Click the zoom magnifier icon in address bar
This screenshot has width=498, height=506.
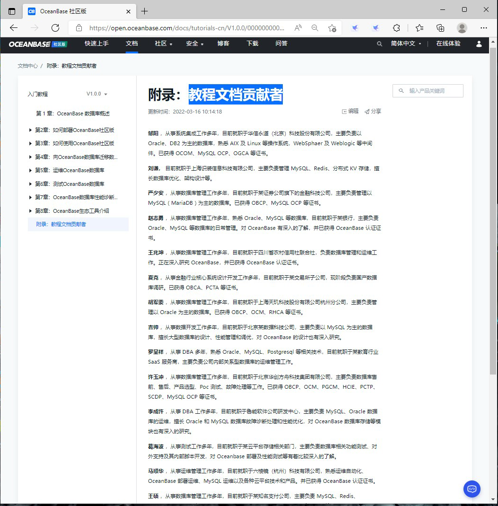click(315, 28)
